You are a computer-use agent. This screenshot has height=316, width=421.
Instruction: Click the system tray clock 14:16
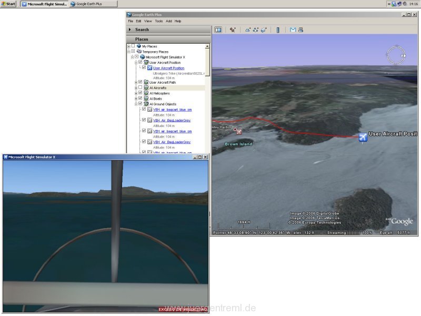pos(414,4)
